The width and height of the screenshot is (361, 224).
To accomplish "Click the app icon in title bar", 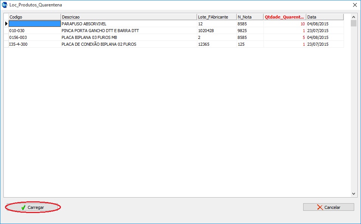I will [5, 5].
